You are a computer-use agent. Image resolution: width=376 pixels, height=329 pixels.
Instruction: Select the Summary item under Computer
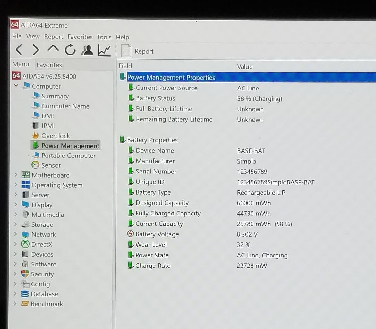(x=55, y=96)
